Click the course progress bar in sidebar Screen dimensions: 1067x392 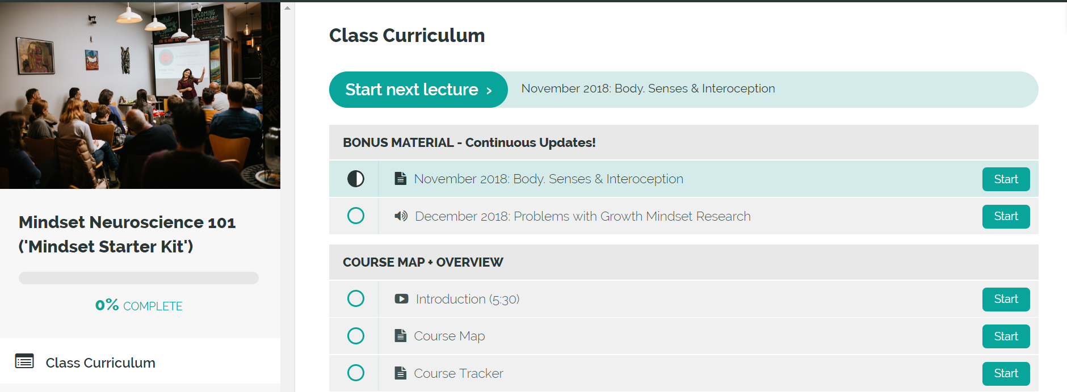point(138,278)
